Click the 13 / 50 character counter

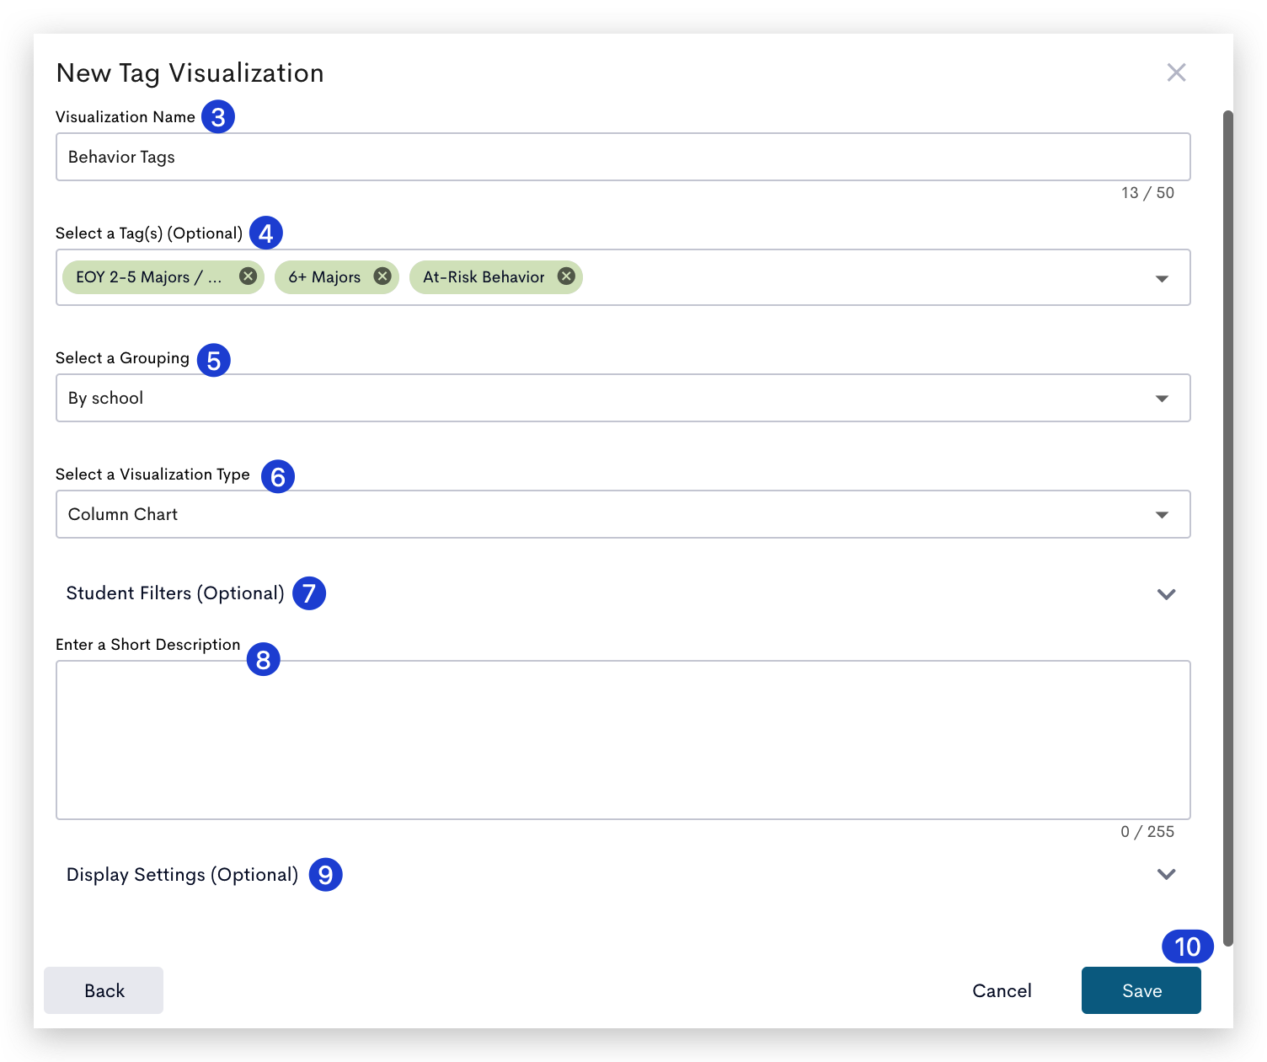1147,193
